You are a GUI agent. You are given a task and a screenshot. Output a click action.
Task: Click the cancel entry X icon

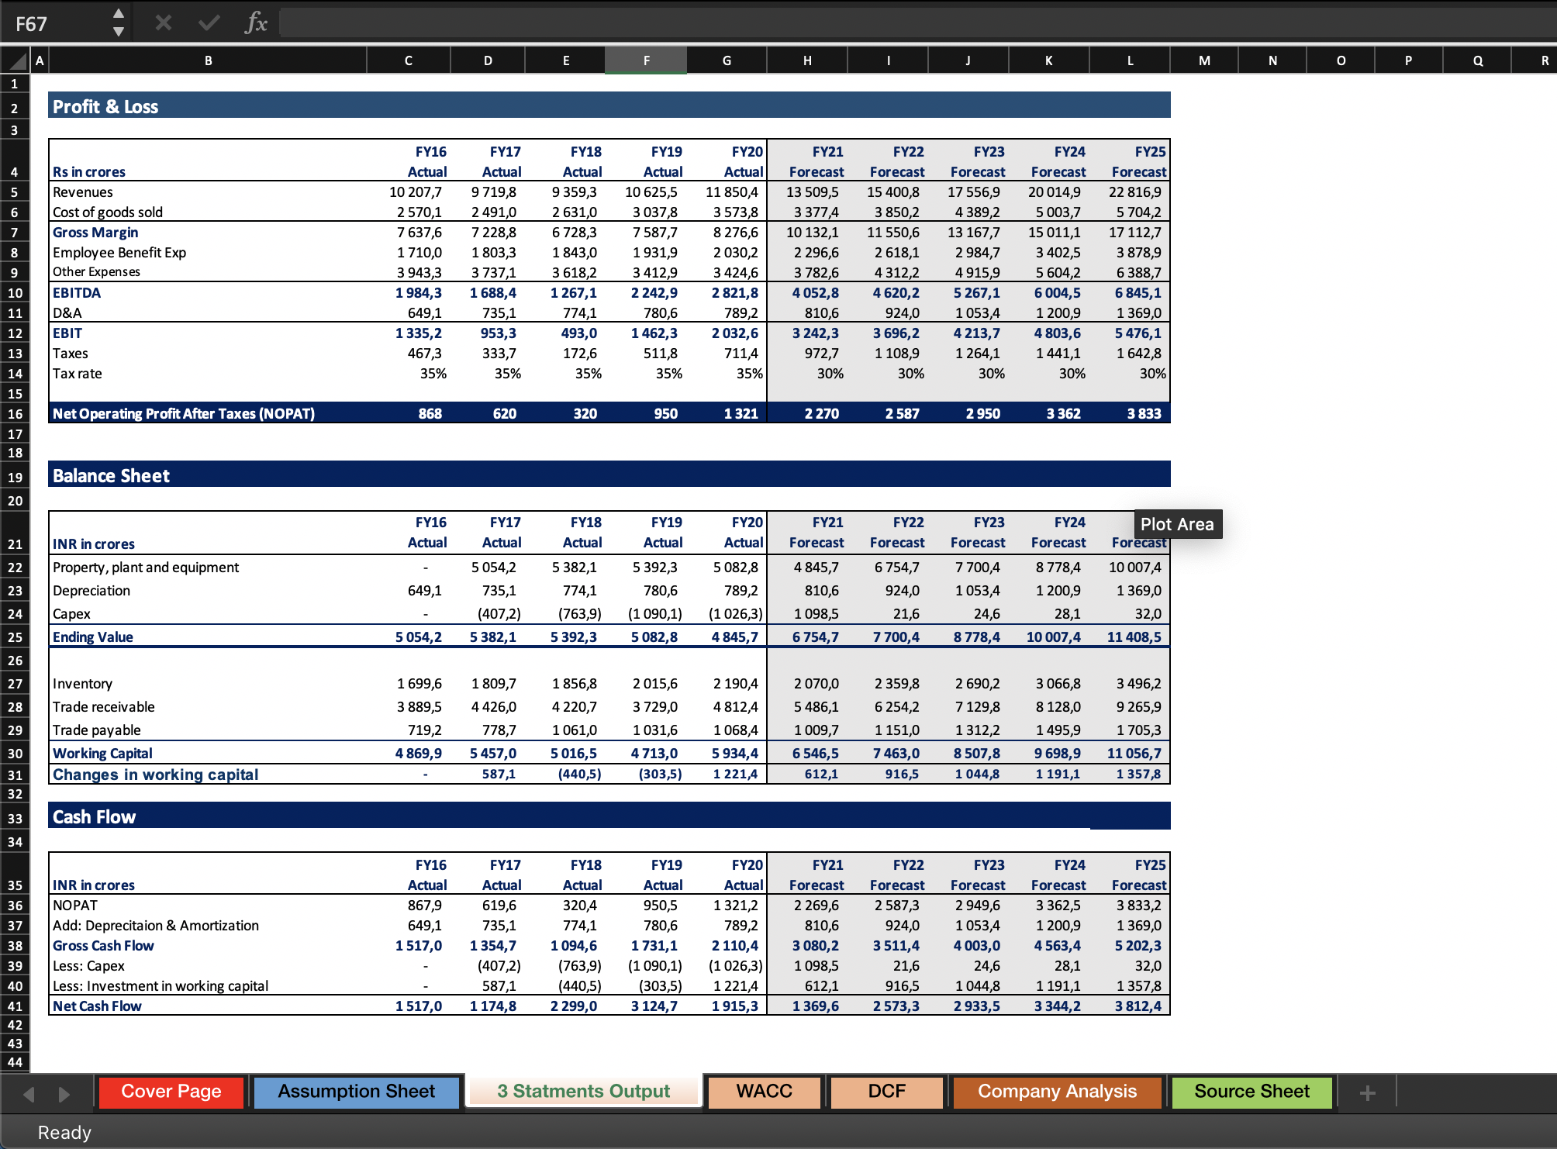coord(163,23)
